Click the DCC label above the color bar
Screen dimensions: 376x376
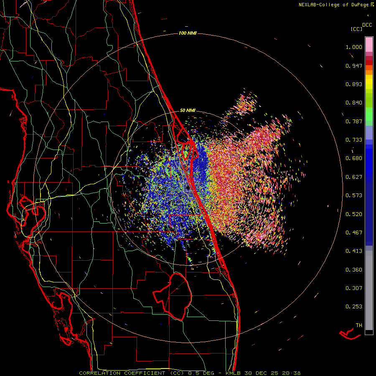(x=367, y=25)
